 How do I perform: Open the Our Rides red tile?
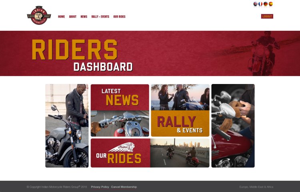(x=120, y=153)
